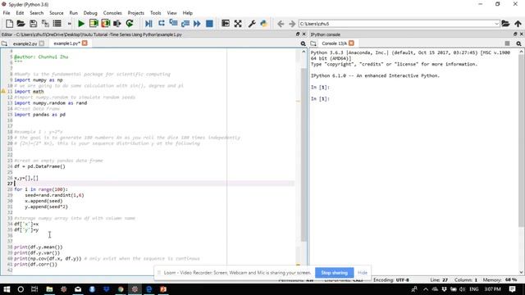Open the File menu

tap(7, 13)
